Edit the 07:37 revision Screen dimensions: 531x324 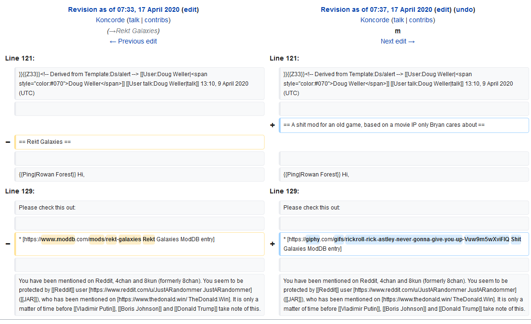click(443, 9)
